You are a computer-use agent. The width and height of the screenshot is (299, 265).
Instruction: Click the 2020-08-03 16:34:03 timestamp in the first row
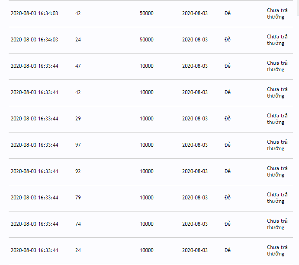coord(34,13)
